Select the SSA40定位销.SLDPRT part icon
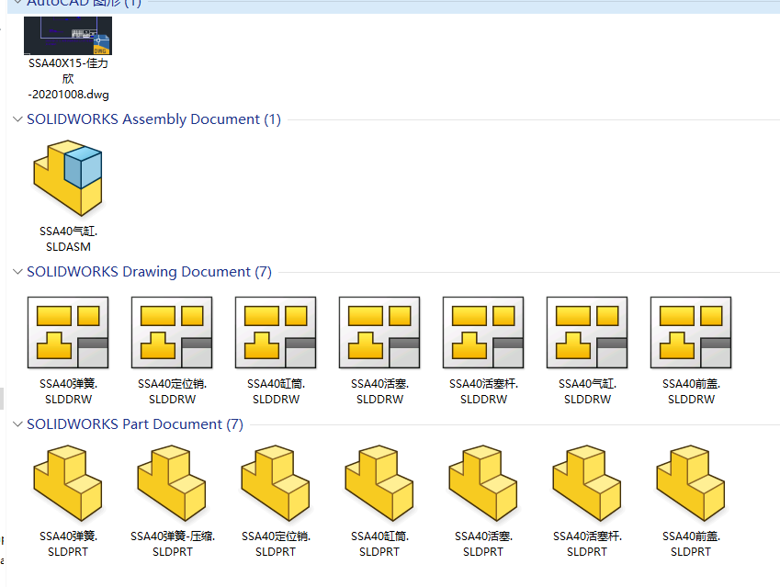The image size is (780, 587). click(x=276, y=483)
